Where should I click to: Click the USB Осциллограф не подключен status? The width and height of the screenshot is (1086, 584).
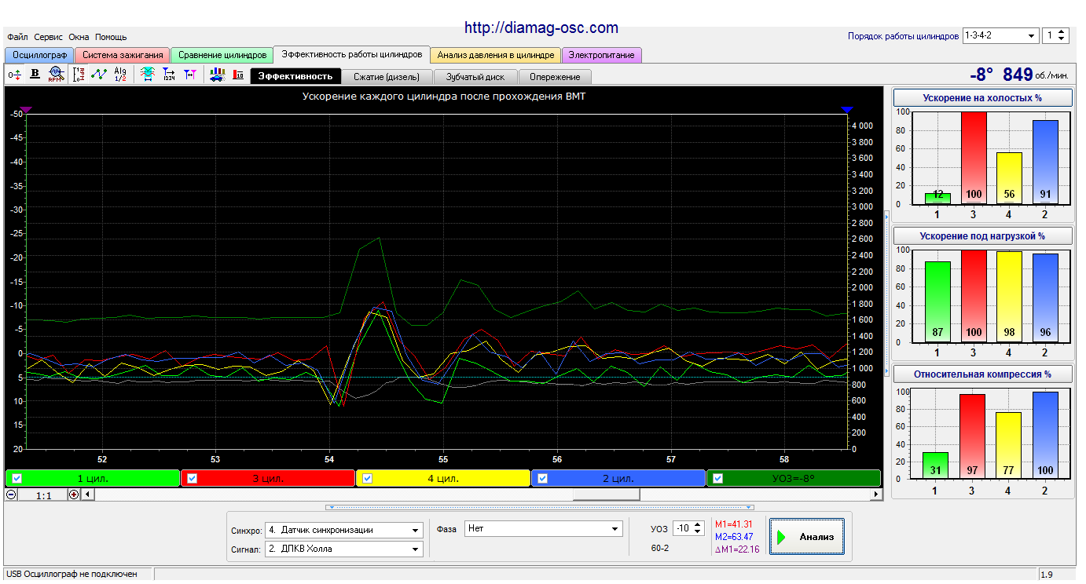click(72, 574)
